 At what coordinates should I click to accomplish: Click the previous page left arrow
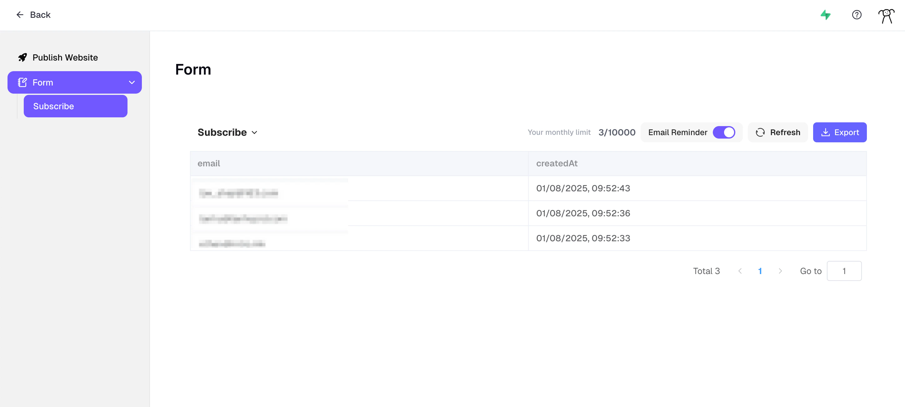(741, 271)
